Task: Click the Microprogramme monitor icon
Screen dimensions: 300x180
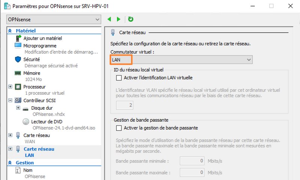Action: [x=18, y=46]
